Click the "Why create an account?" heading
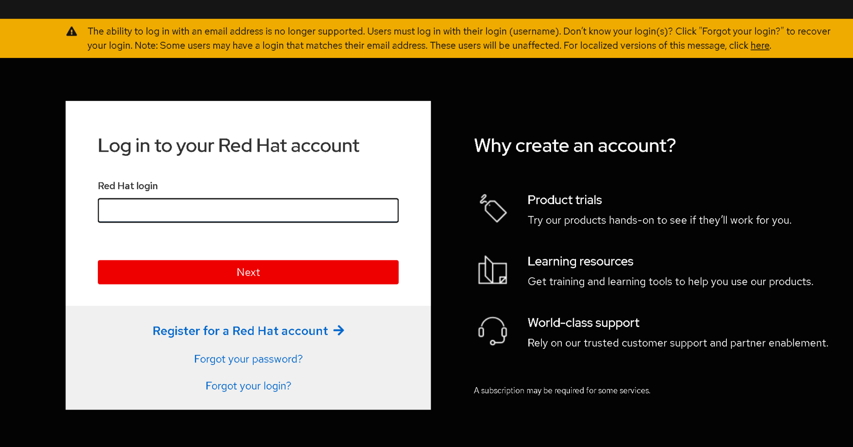This screenshot has width=853, height=447. (574, 146)
